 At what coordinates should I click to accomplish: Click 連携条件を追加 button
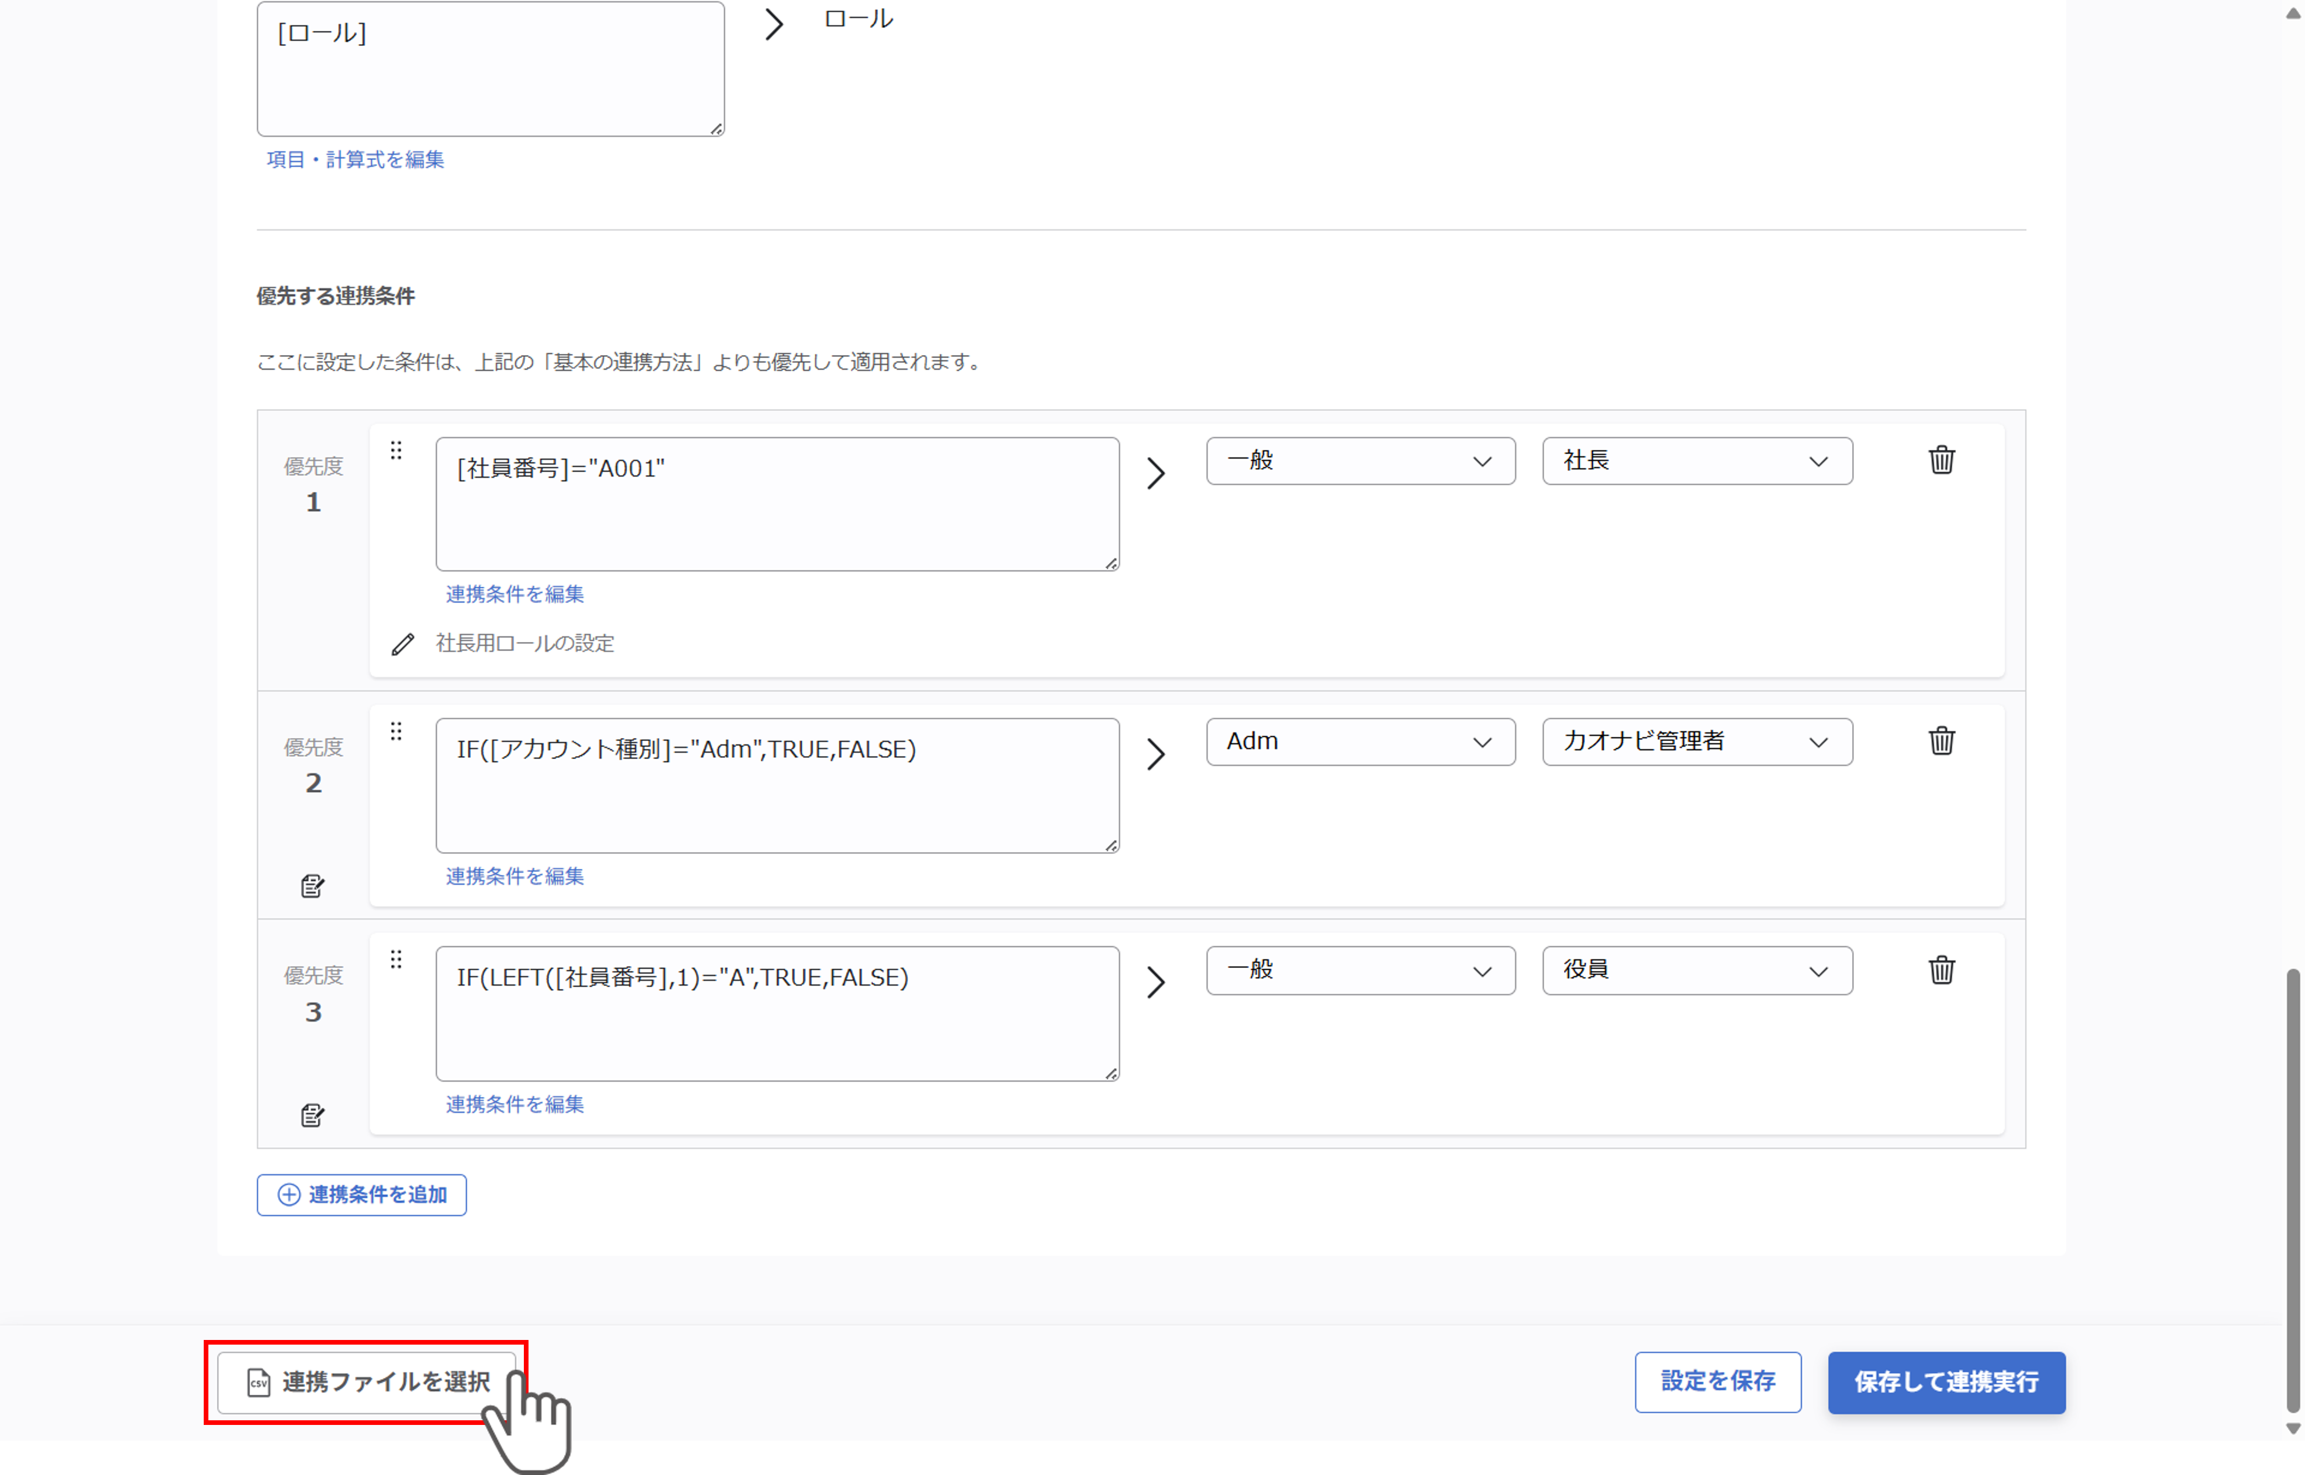coord(362,1194)
